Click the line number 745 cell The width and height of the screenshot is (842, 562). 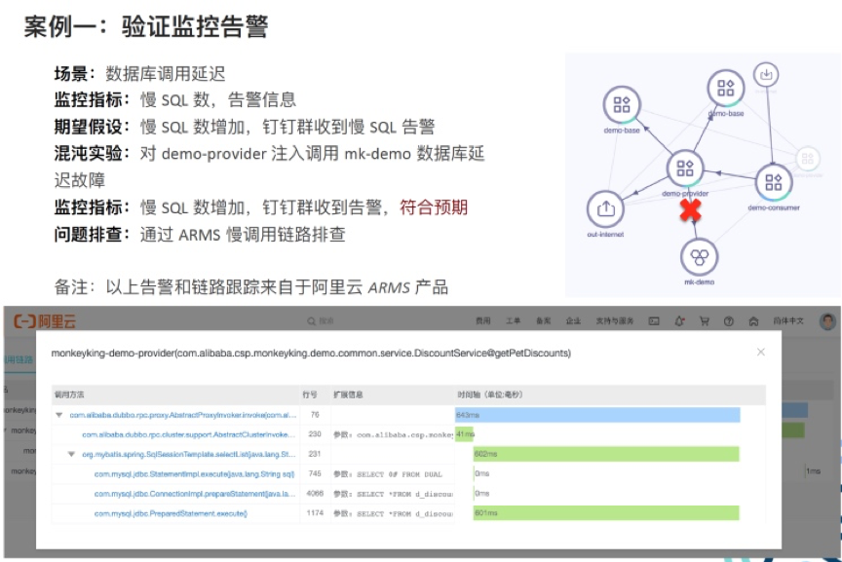coord(315,474)
